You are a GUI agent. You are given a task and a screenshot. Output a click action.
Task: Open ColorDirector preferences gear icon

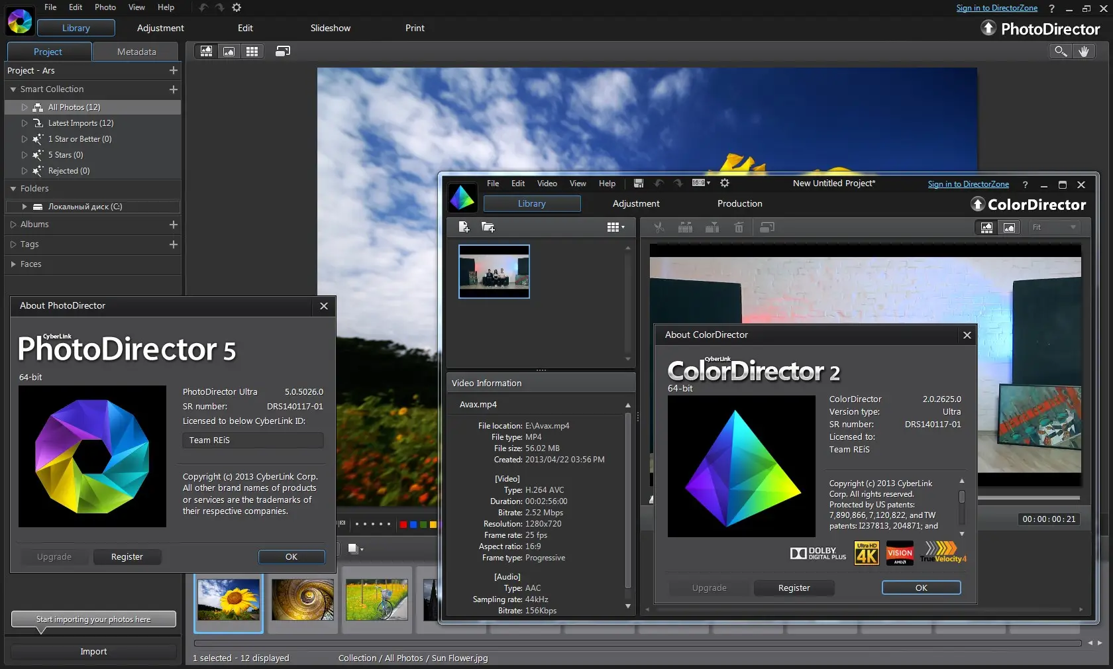(725, 183)
